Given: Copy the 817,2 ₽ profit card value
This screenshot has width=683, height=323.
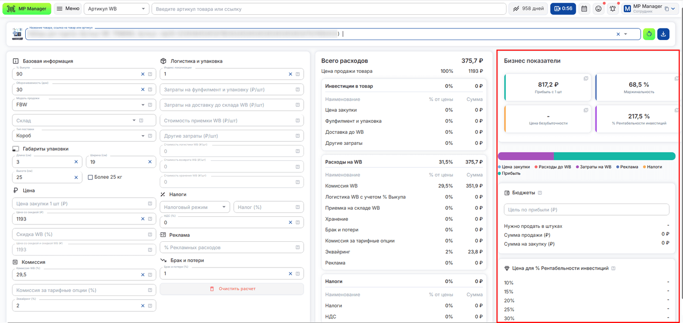Looking at the screenshot, I should tap(586, 78).
